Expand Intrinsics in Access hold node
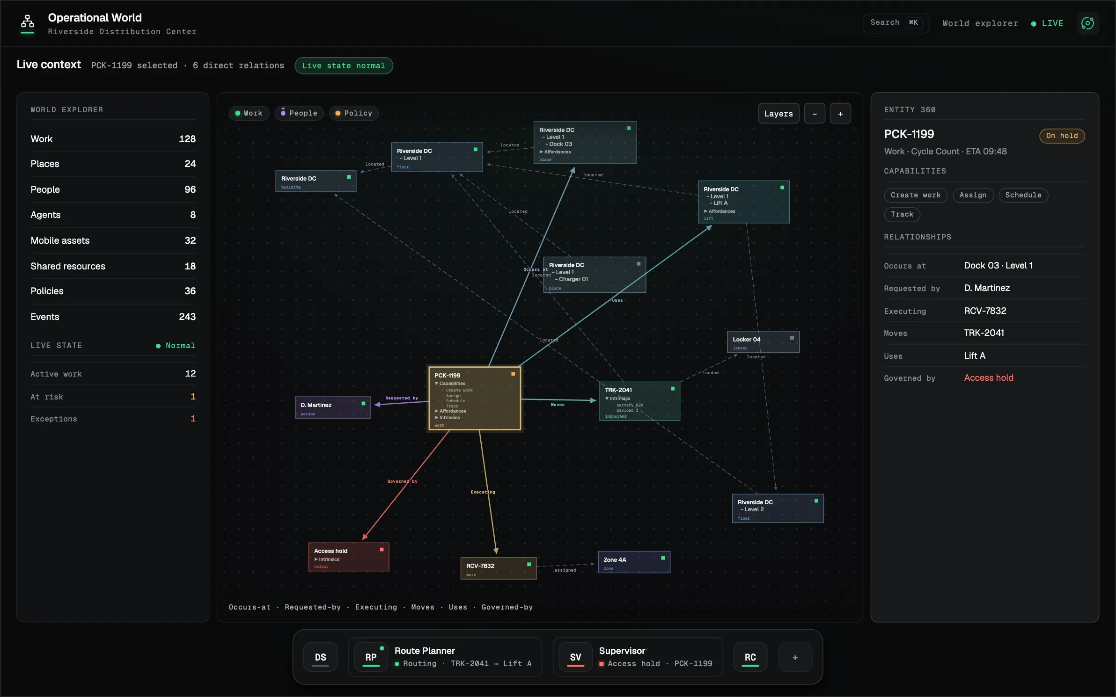The image size is (1116, 697). (x=327, y=559)
